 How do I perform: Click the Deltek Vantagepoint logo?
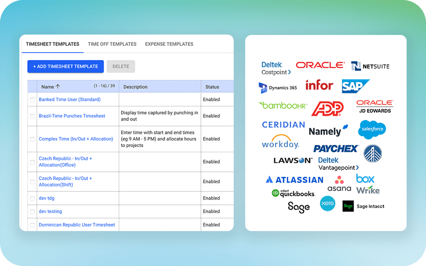tap(339, 164)
